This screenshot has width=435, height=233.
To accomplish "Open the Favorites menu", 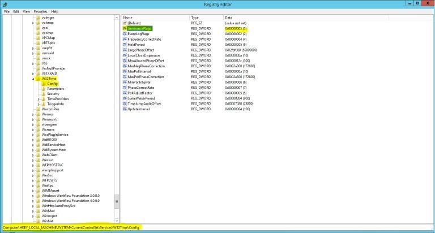I will click(x=41, y=12).
